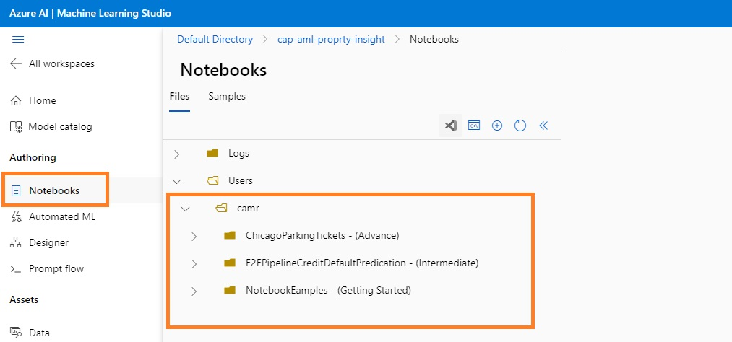732x342 pixels.
Task: Open the terminal icon in Notebooks toolbar
Action: 474,126
